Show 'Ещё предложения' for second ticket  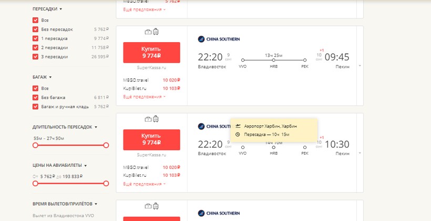pos(144,184)
